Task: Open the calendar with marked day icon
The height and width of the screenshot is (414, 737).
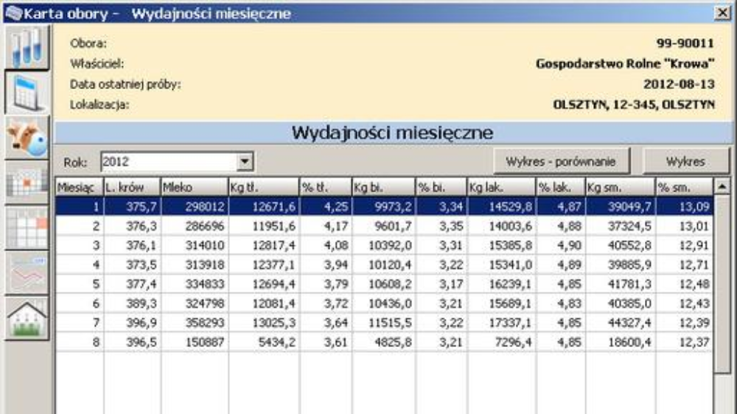Action: pyautogui.click(x=27, y=183)
